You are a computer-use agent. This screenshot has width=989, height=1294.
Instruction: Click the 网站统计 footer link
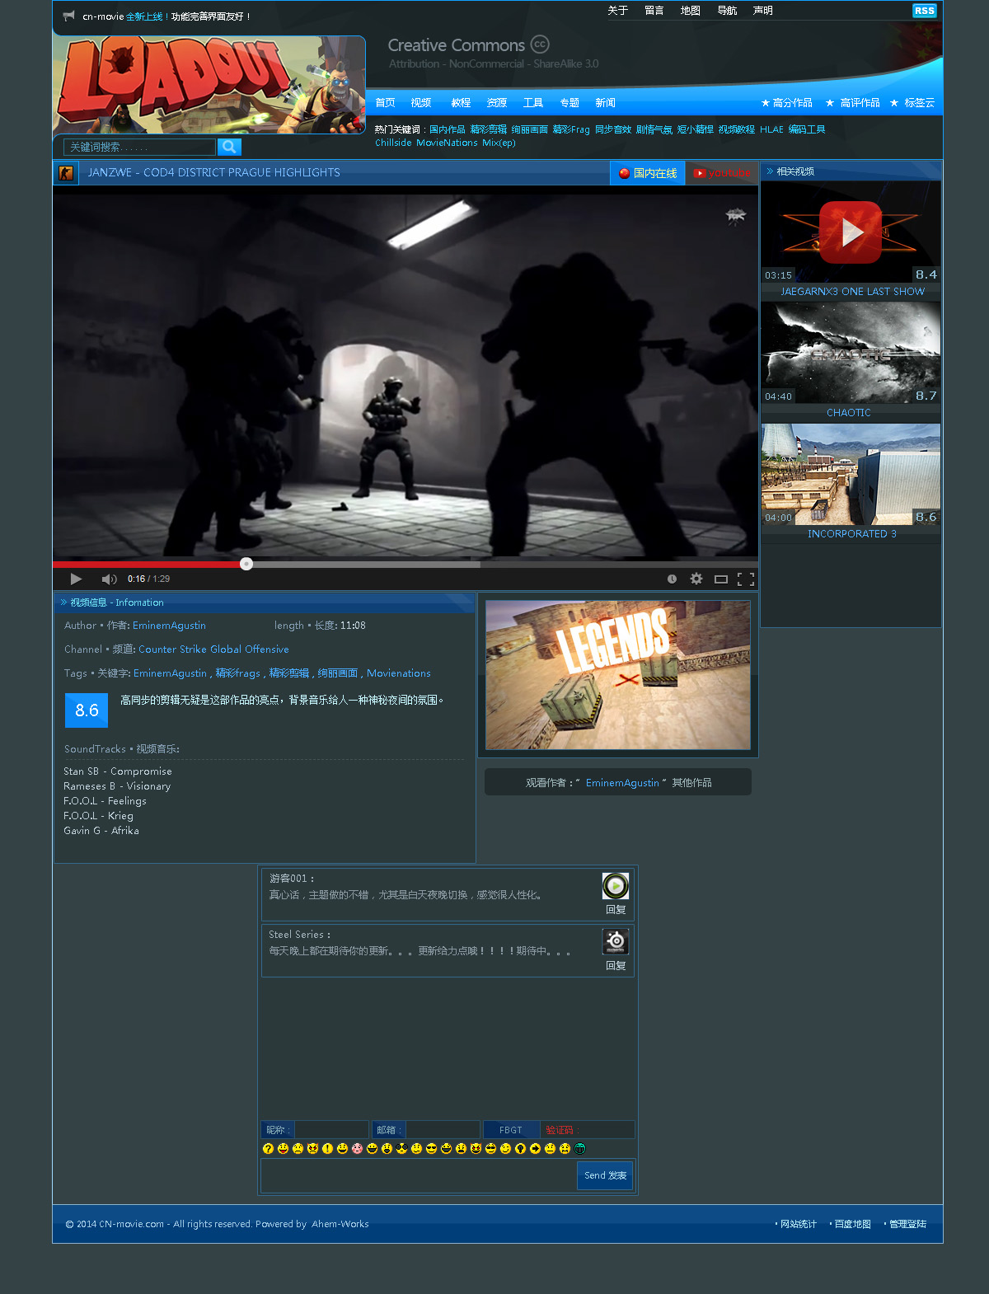coord(798,1224)
